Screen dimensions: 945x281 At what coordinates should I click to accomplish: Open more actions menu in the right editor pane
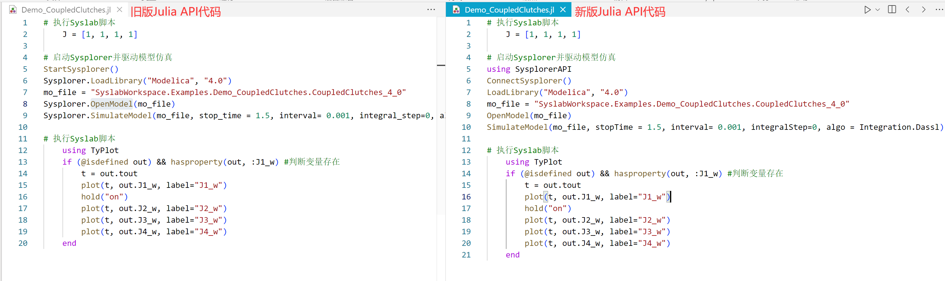point(939,9)
